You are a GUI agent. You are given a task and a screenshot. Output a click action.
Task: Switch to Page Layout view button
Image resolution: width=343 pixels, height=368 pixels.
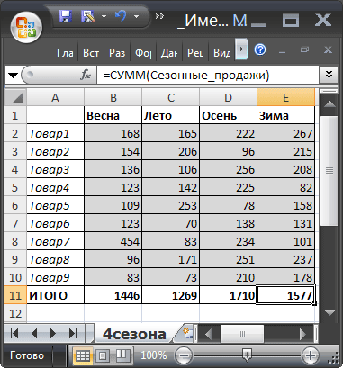103,355
